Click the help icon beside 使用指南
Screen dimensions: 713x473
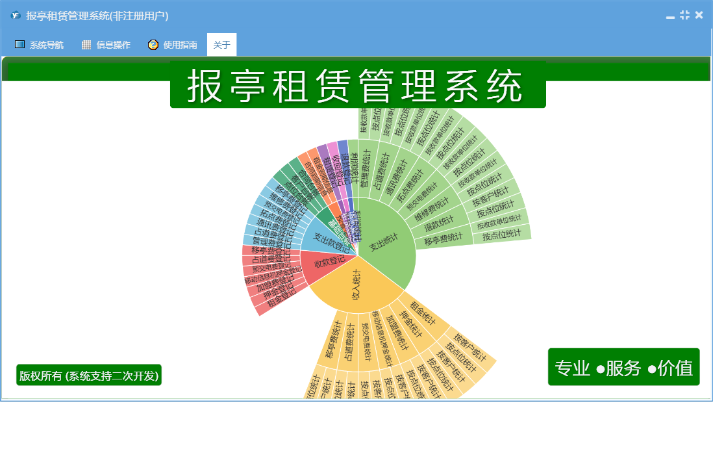(153, 45)
